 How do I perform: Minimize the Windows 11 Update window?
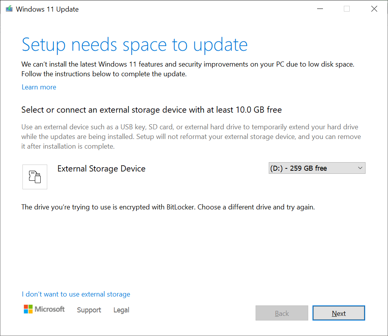pyautogui.click(x=320, y=9)
